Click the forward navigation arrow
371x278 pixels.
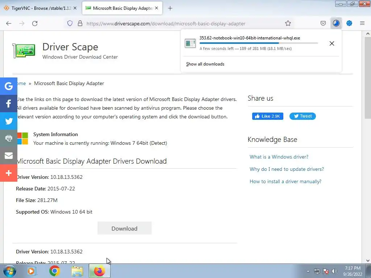(22, 24)
